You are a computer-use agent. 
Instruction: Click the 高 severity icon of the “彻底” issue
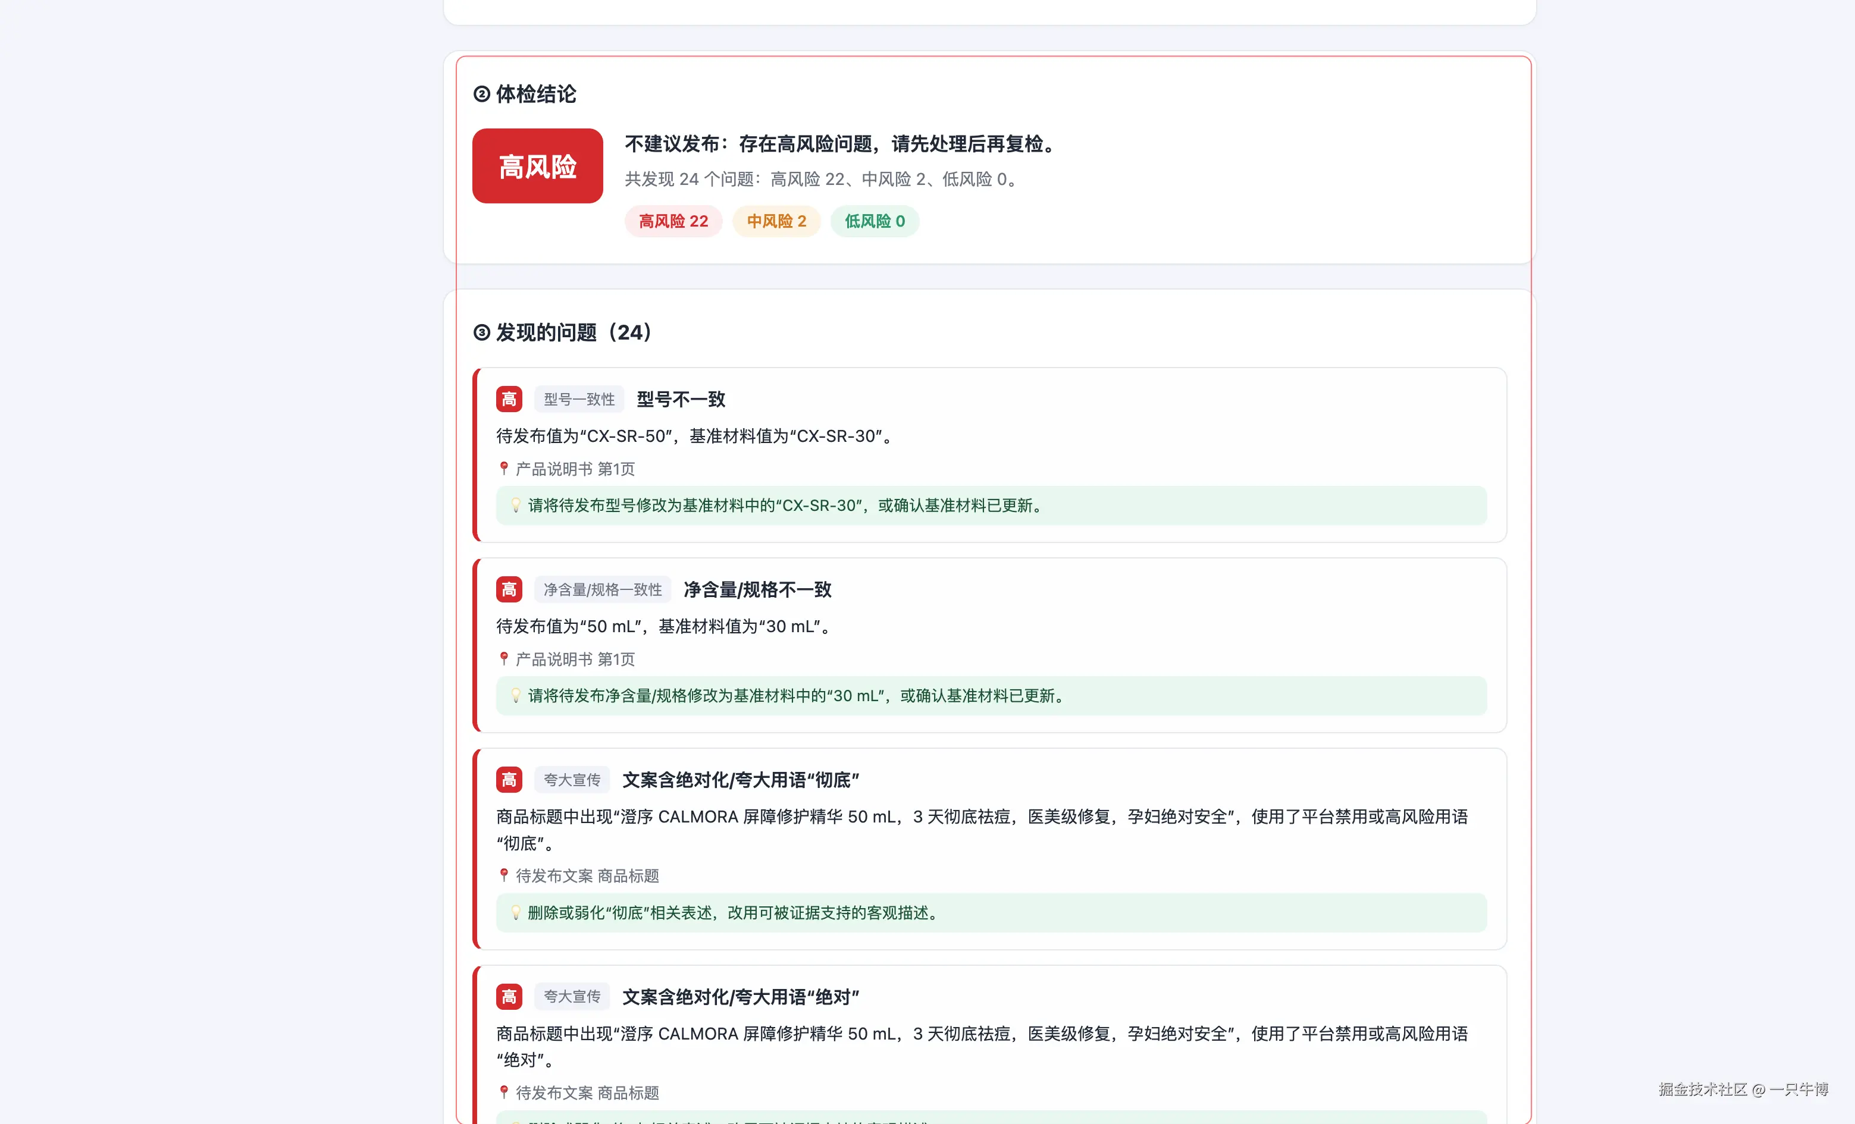tap(509, 780)
